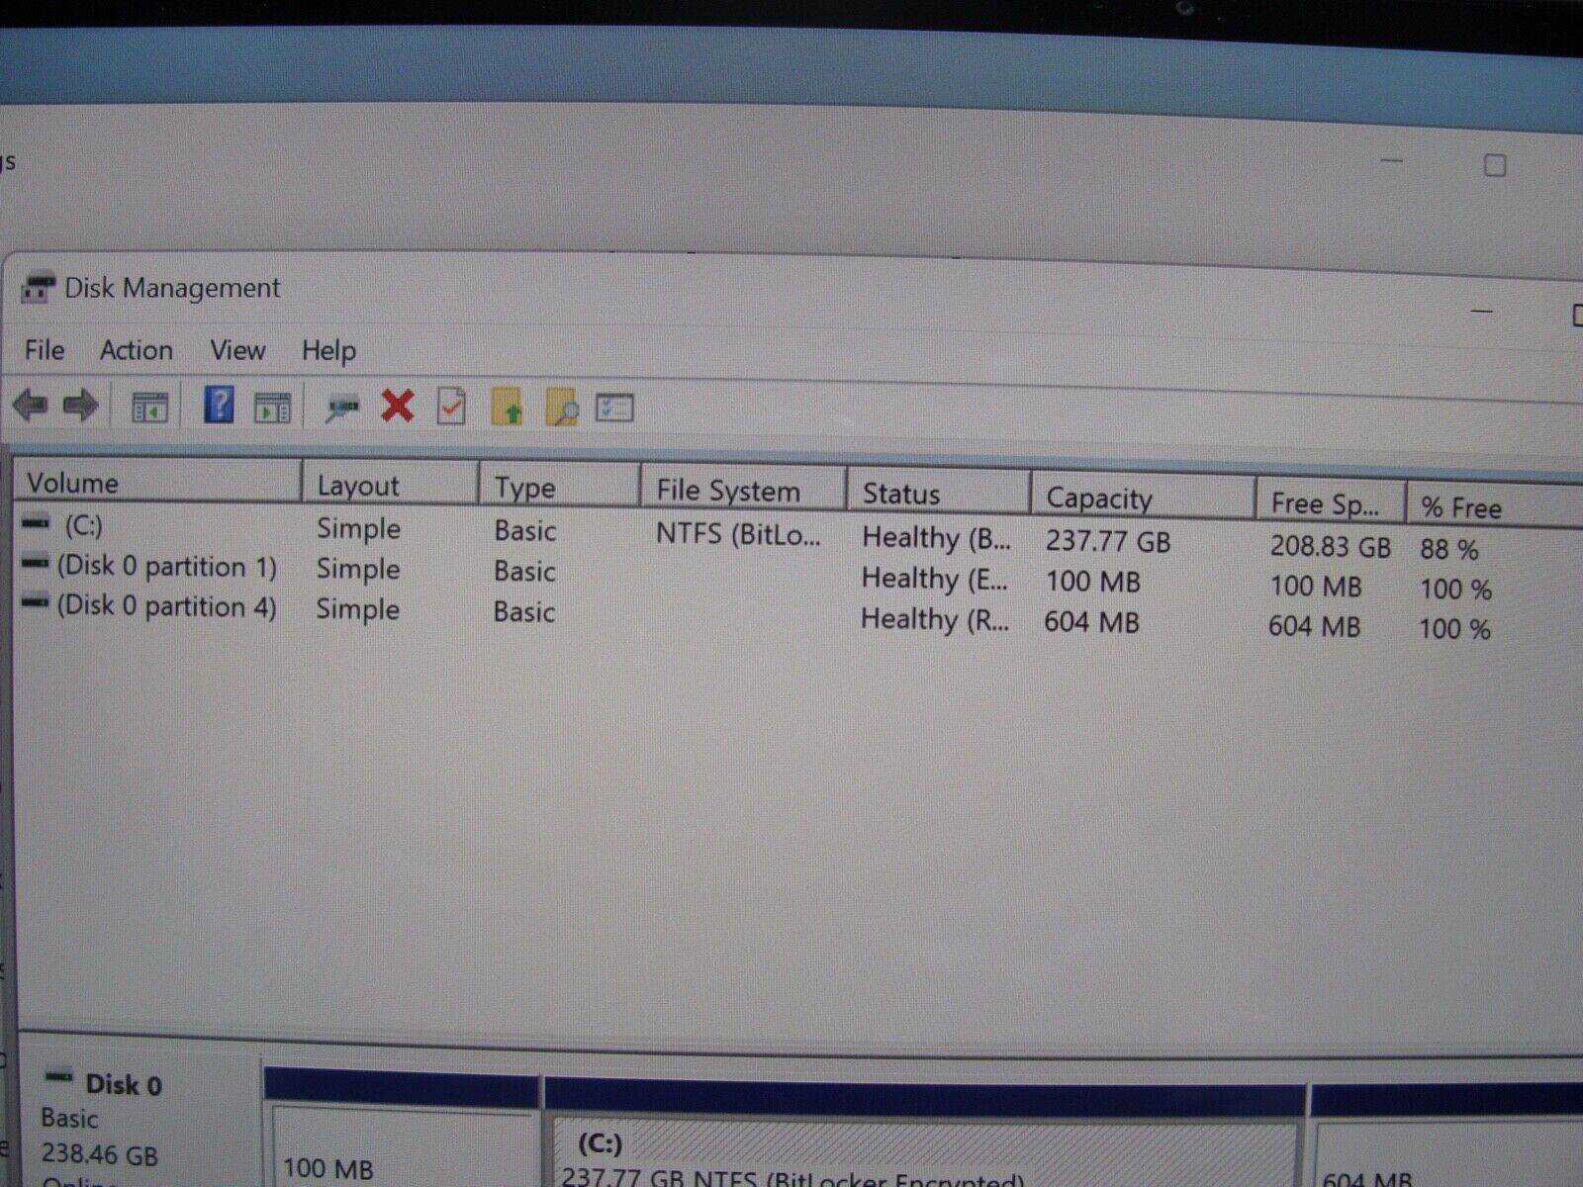Open the Action menu
This screenshot has width=1583, height=1187.
pos(137,350)
